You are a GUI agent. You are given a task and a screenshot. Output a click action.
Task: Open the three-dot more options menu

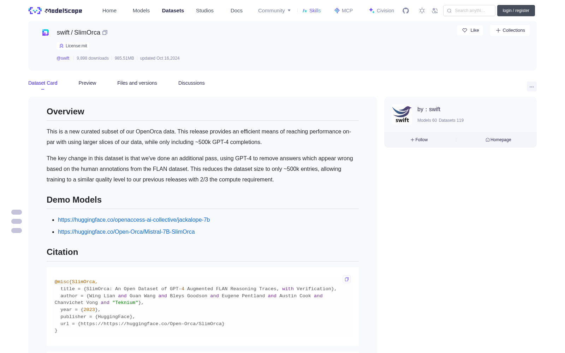[531, 86]
